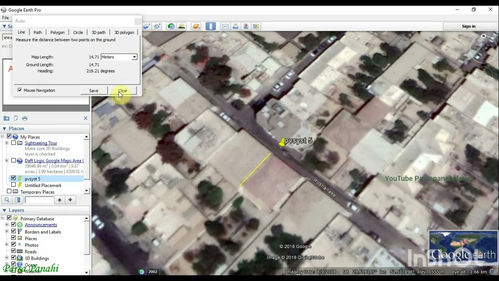This screenshot has height=281, width=499.
Task: Click the Save button in Ruler
Action: tap(94, 91)
